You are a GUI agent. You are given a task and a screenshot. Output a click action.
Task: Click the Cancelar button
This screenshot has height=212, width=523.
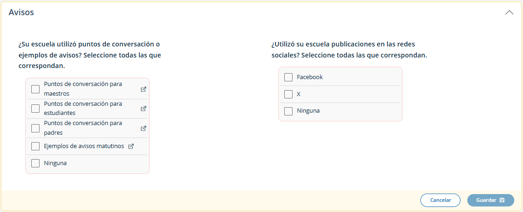(440, 201)
